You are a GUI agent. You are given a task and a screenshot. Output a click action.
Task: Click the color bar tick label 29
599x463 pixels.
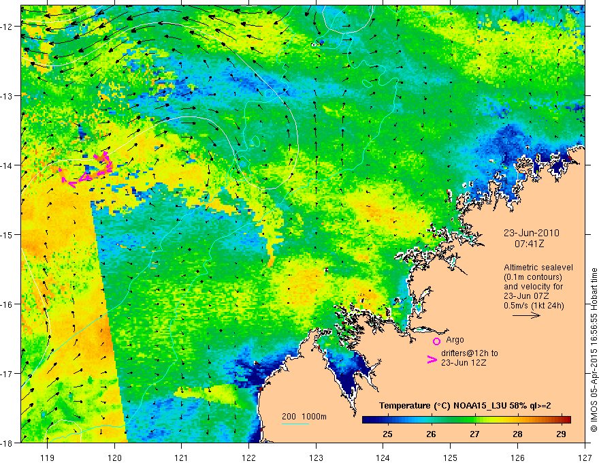click(561, 434)
